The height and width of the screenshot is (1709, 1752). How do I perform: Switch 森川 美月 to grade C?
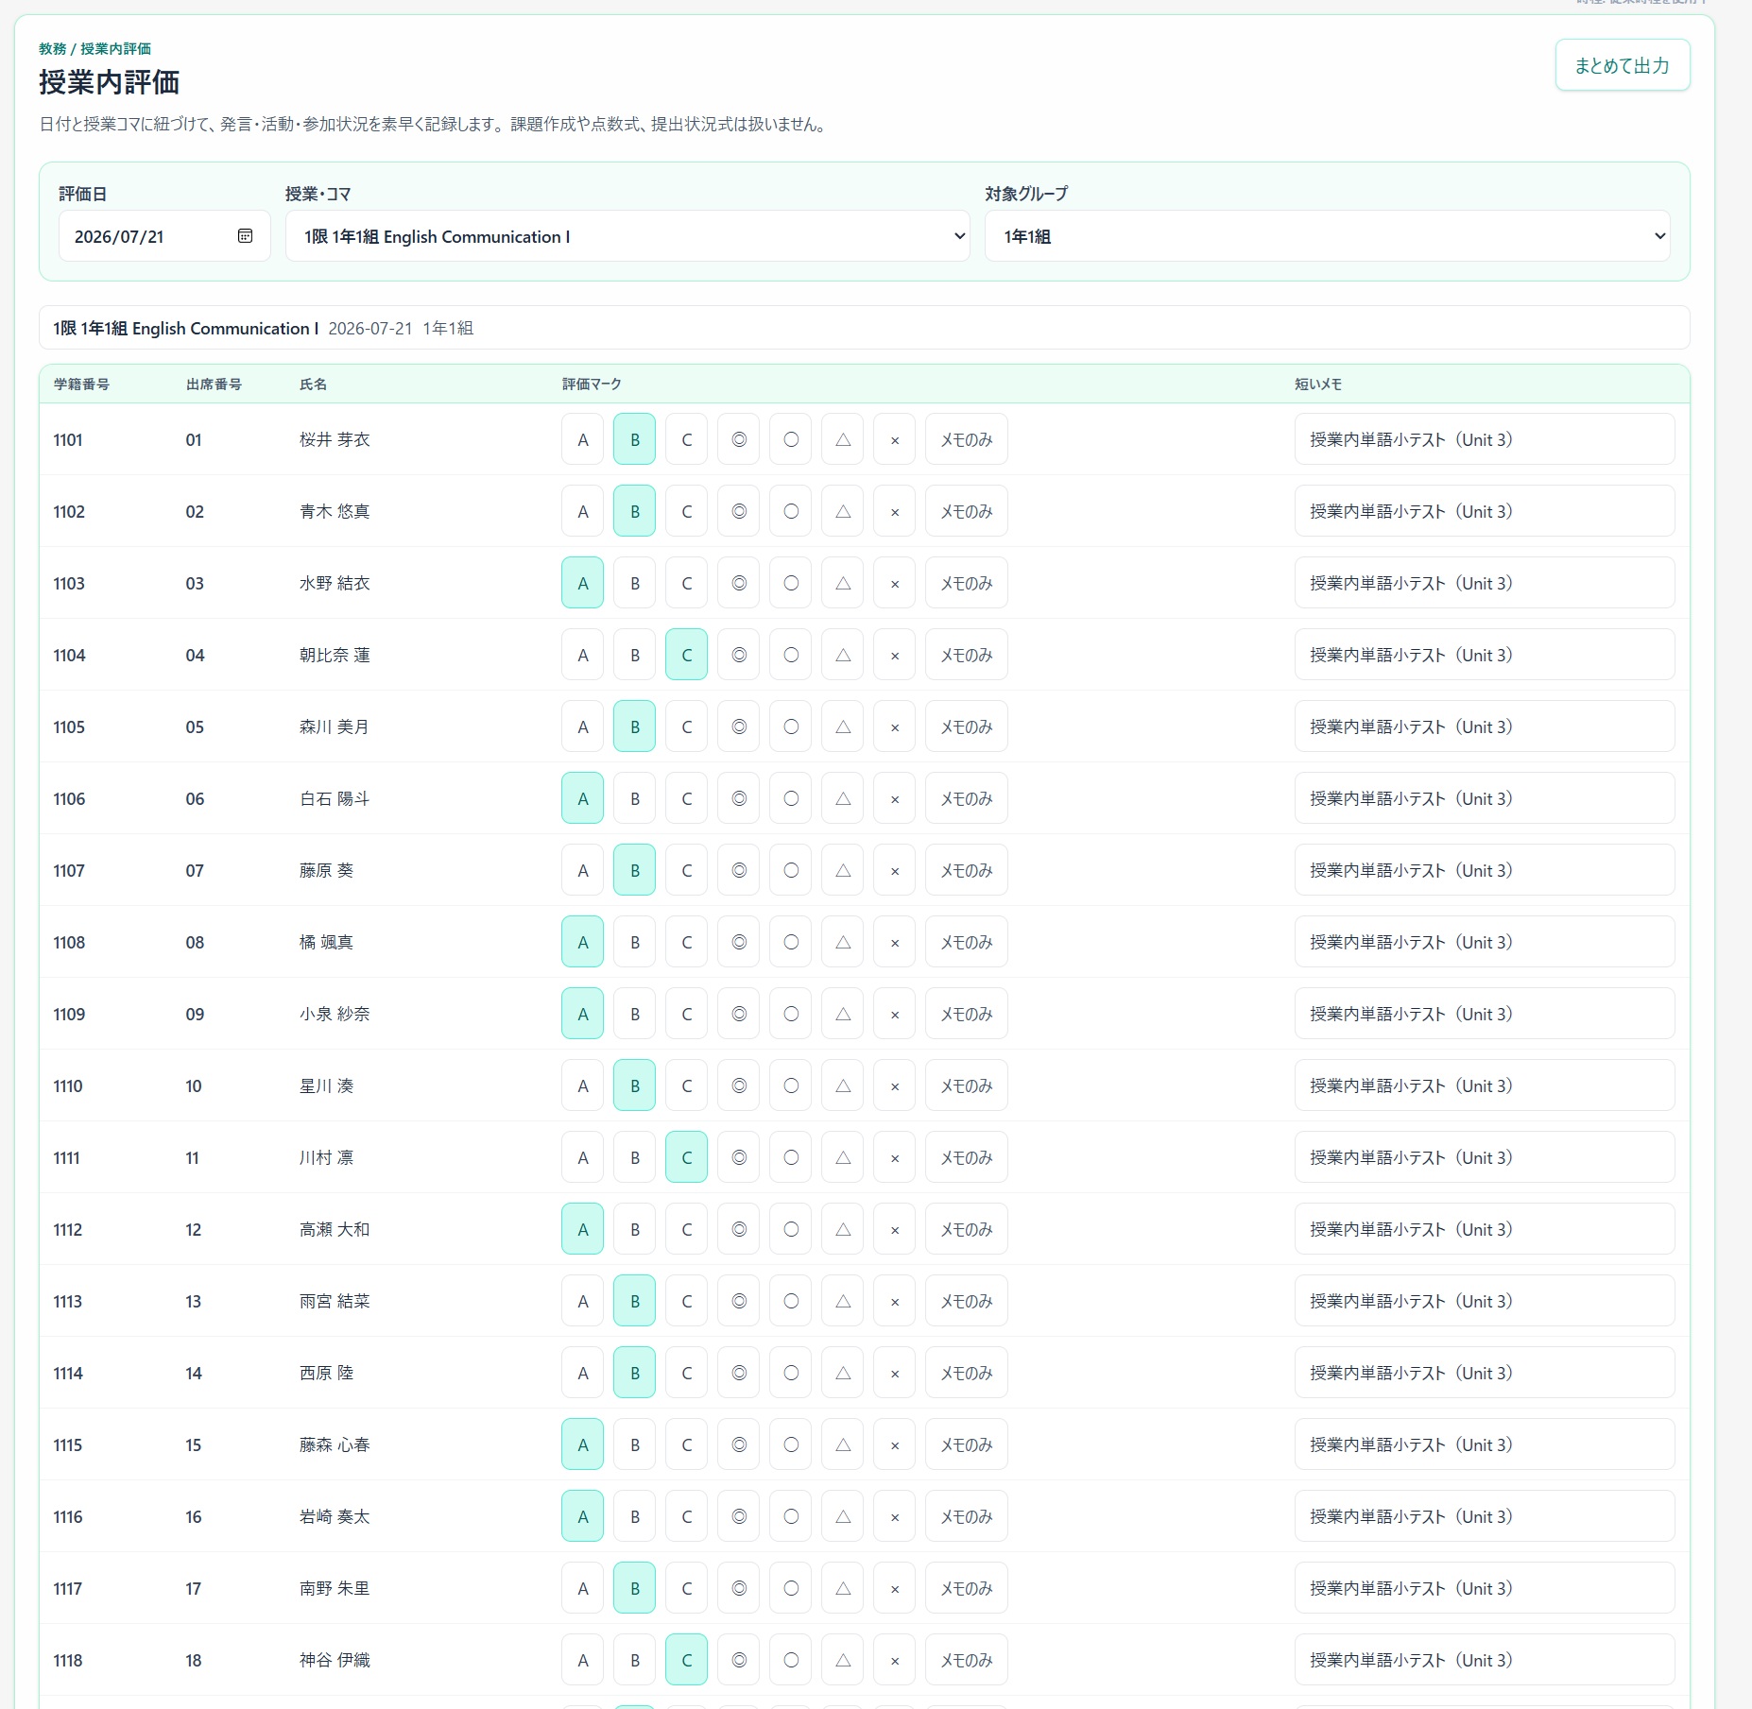coord(687,726)
